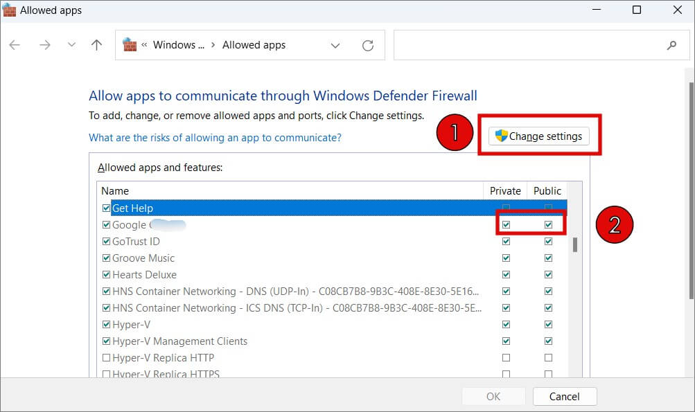Screen dimensions: 695x412
Task: Enable the Hyper-V Replica HTTP checkbox
Action: [106, 358]
